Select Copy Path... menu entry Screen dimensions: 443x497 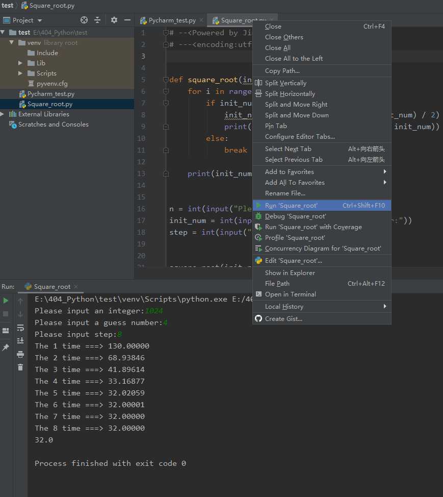pos(322,71)
